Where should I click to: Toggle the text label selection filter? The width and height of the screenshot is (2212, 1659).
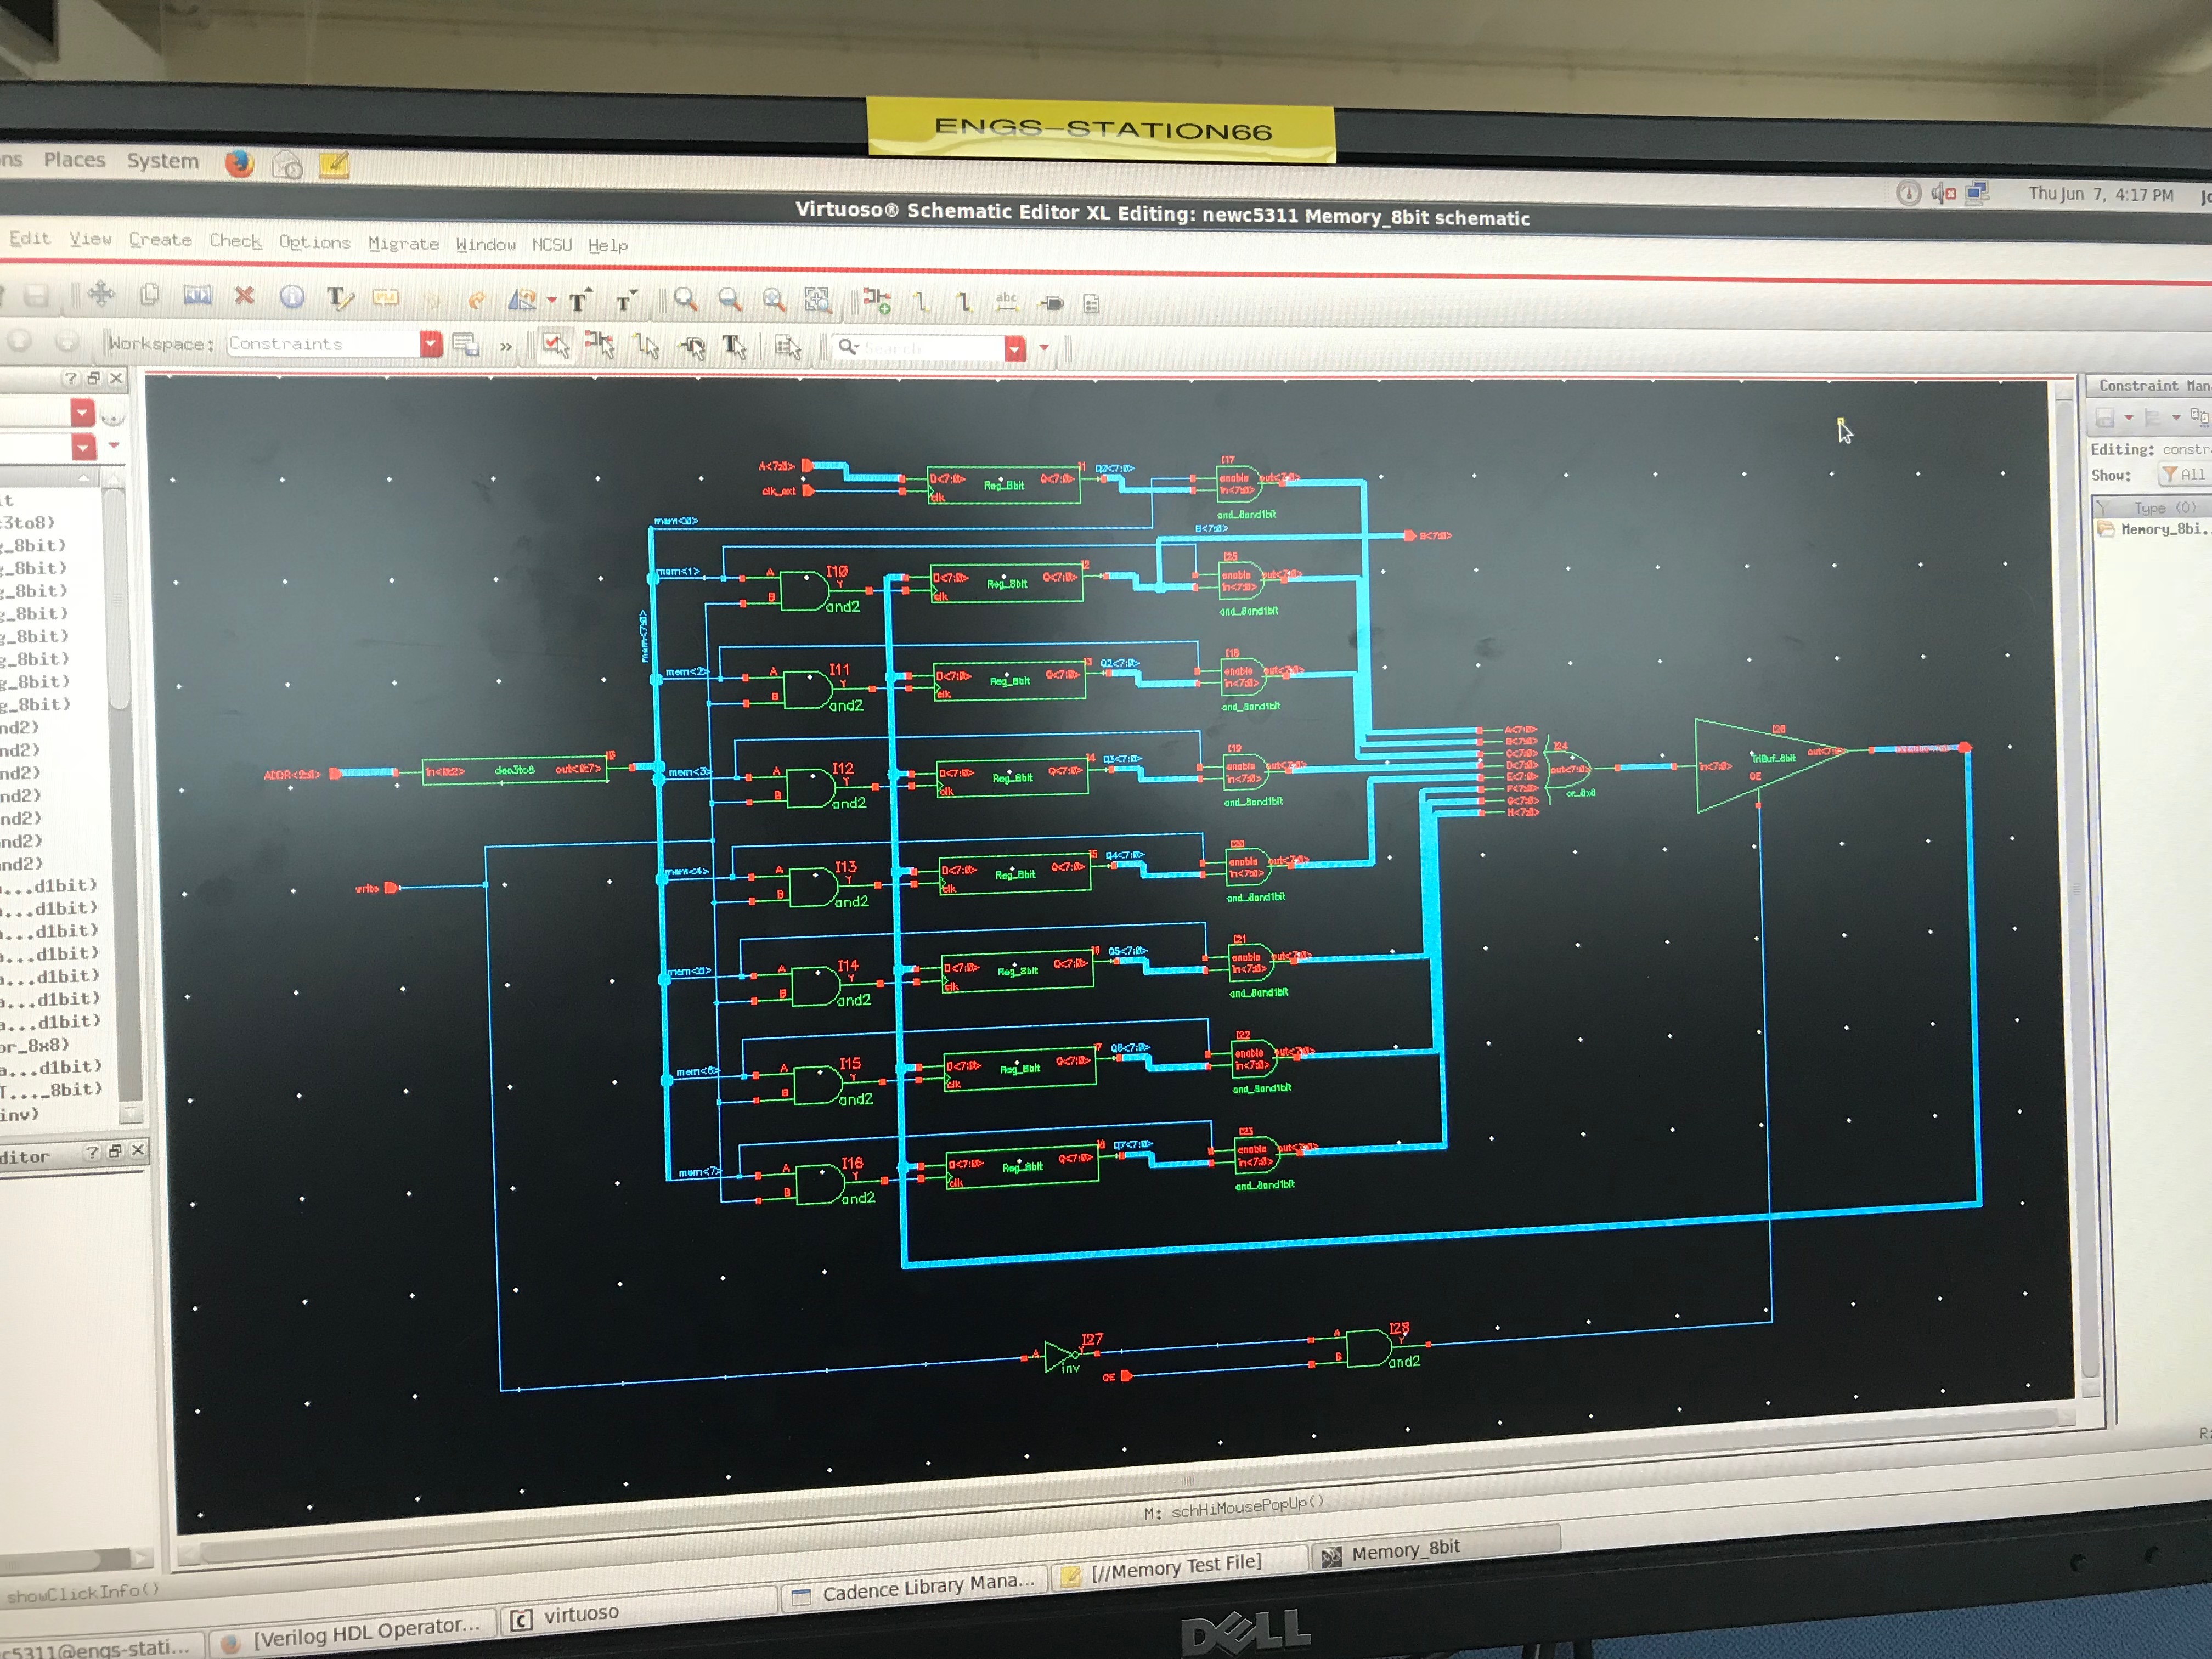click(x=735, y=347)
